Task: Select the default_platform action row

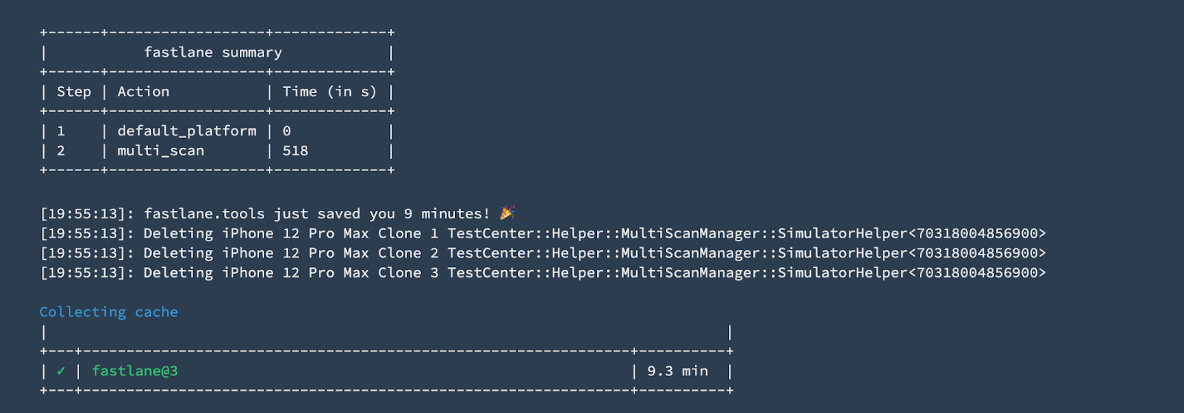Action: tap(217, 131)
